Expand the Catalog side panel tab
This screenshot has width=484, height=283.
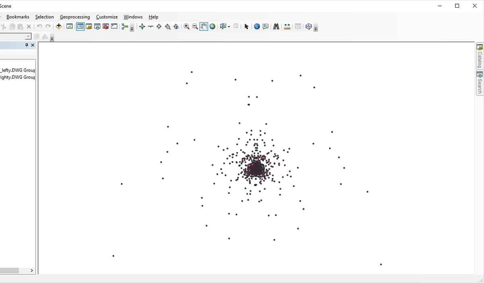coord(480,57)
